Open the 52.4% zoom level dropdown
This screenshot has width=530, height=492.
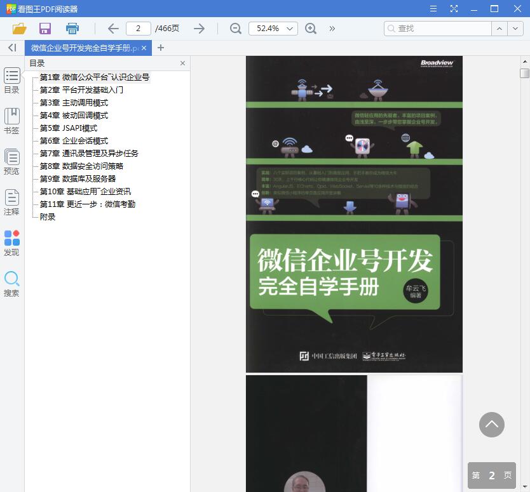[x=273, y=29]
